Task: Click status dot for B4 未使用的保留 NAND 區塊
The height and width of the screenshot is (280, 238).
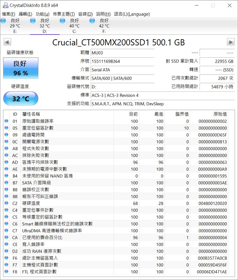Action: click(x=6, y=176)
